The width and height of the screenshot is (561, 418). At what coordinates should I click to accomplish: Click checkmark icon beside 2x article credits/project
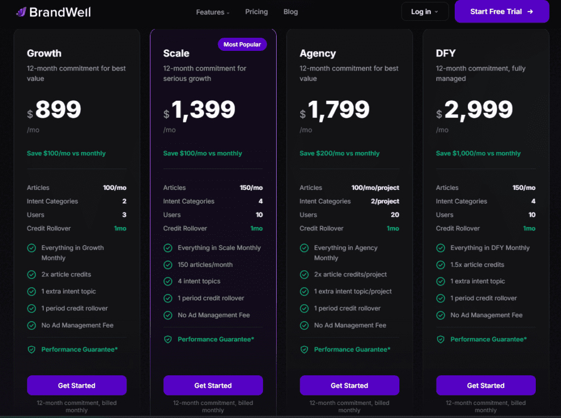click(304, 275)
